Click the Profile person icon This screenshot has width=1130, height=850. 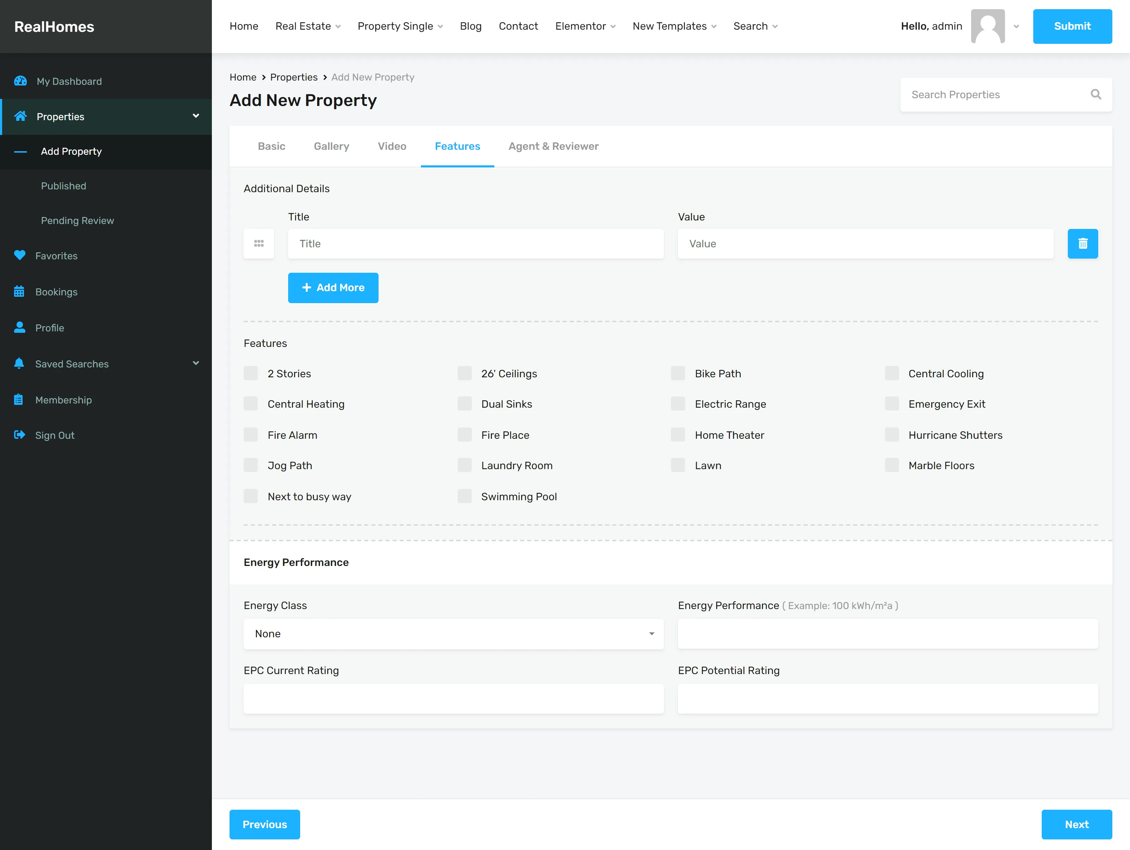(x=19, y=327)
